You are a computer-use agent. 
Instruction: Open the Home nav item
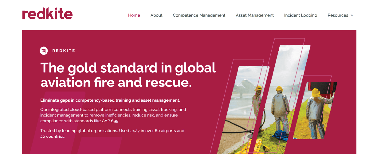point(134,15)
